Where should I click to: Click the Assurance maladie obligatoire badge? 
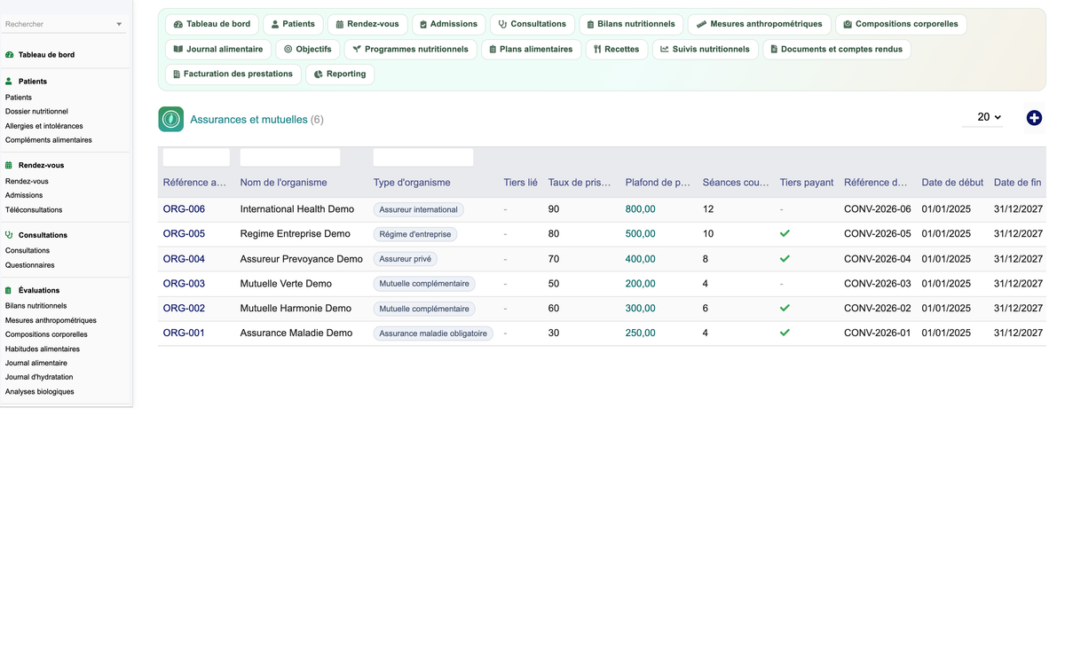(x=433, y=333)
